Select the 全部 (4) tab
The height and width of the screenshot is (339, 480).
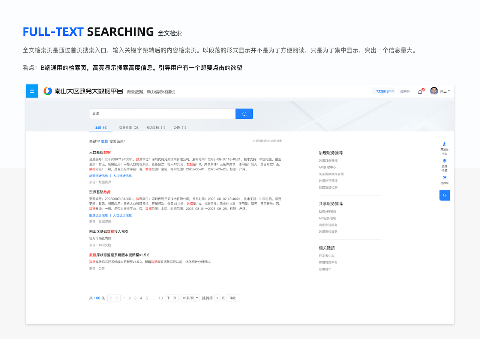click(101, 128)
